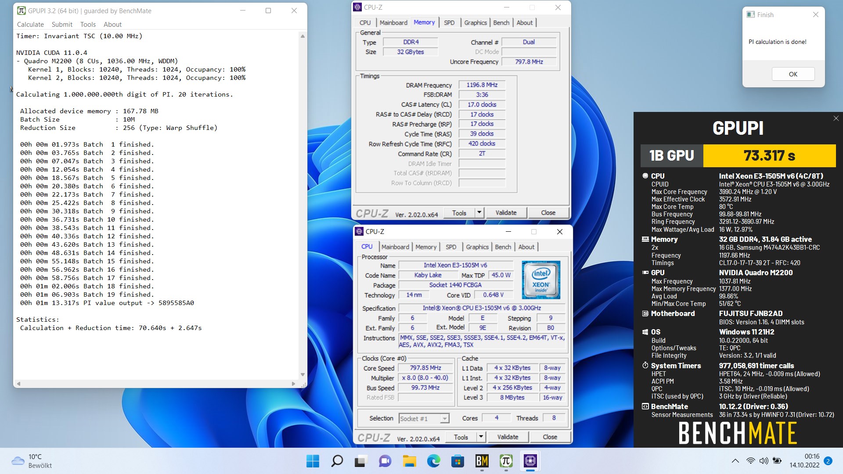Screen dimensions: 843x474
Task: Click Tools button in lower CPU-Z
Action: coord(461,437)
